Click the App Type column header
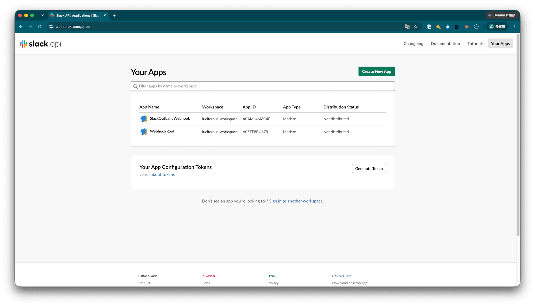Viewport: 535px width, 306px height. click(x=292, y=107)
